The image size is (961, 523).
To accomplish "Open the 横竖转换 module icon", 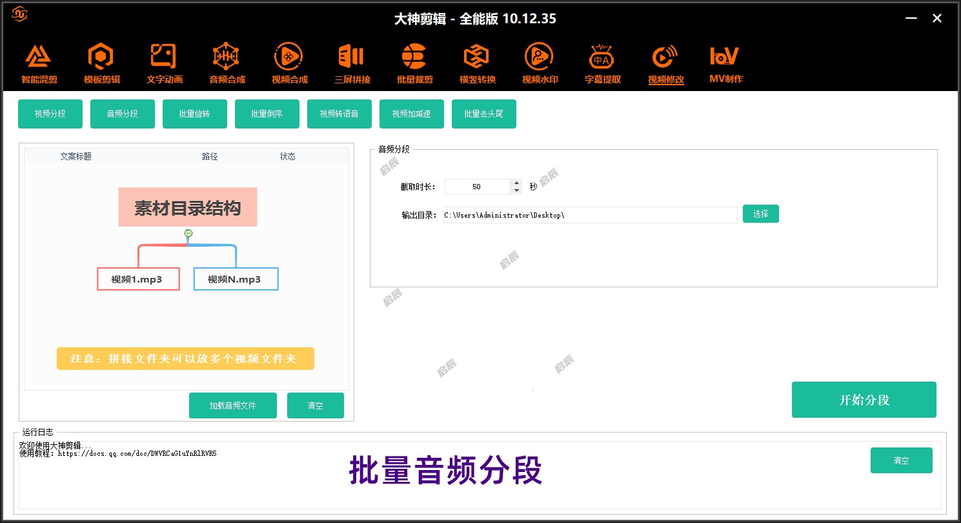I will [477, 64].
